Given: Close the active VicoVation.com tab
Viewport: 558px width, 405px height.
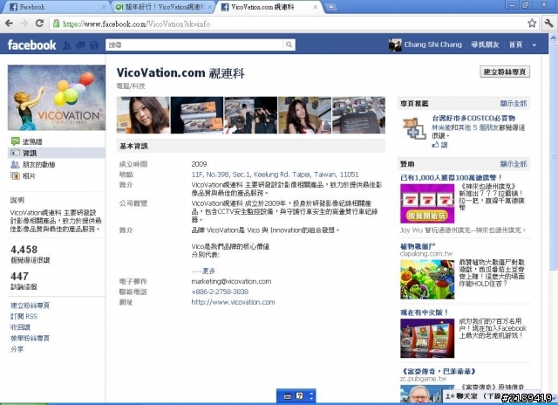Looking at the screenshot, I should click(315, 7).
